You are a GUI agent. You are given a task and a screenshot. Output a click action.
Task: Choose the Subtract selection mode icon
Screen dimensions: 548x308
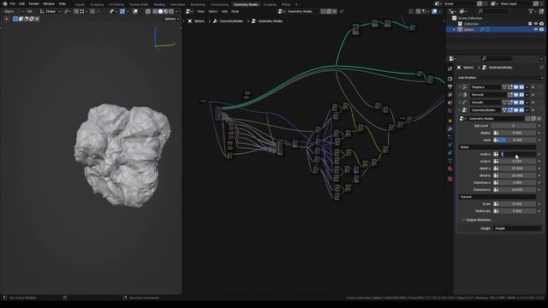coord(27,19)
